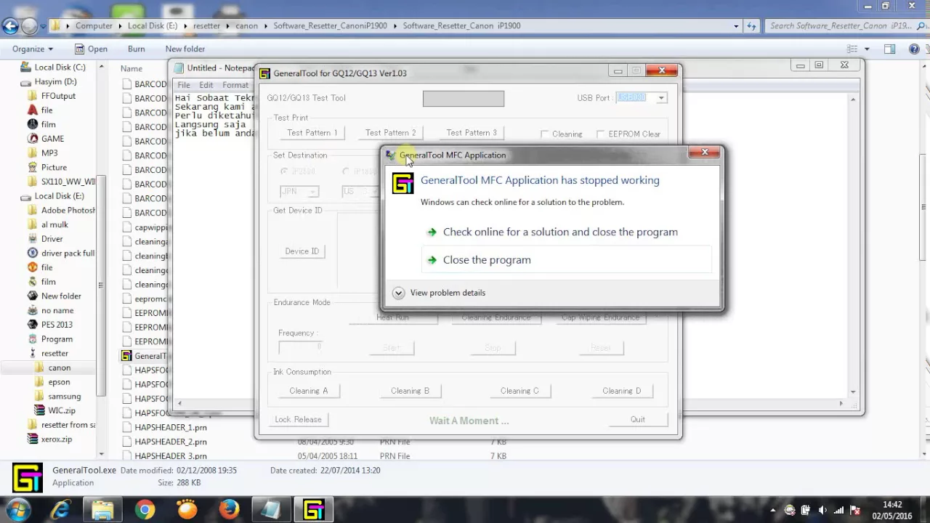This screenshot has width=930, height=523.
Task: Click Test Pattern 1 button
Action: pyautogui.click(x=312, y=133)
